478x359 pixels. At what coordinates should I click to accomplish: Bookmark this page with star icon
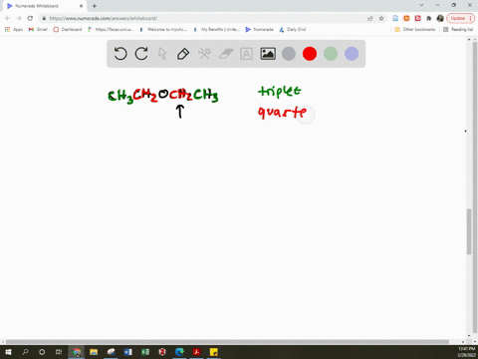click(381, 18)
